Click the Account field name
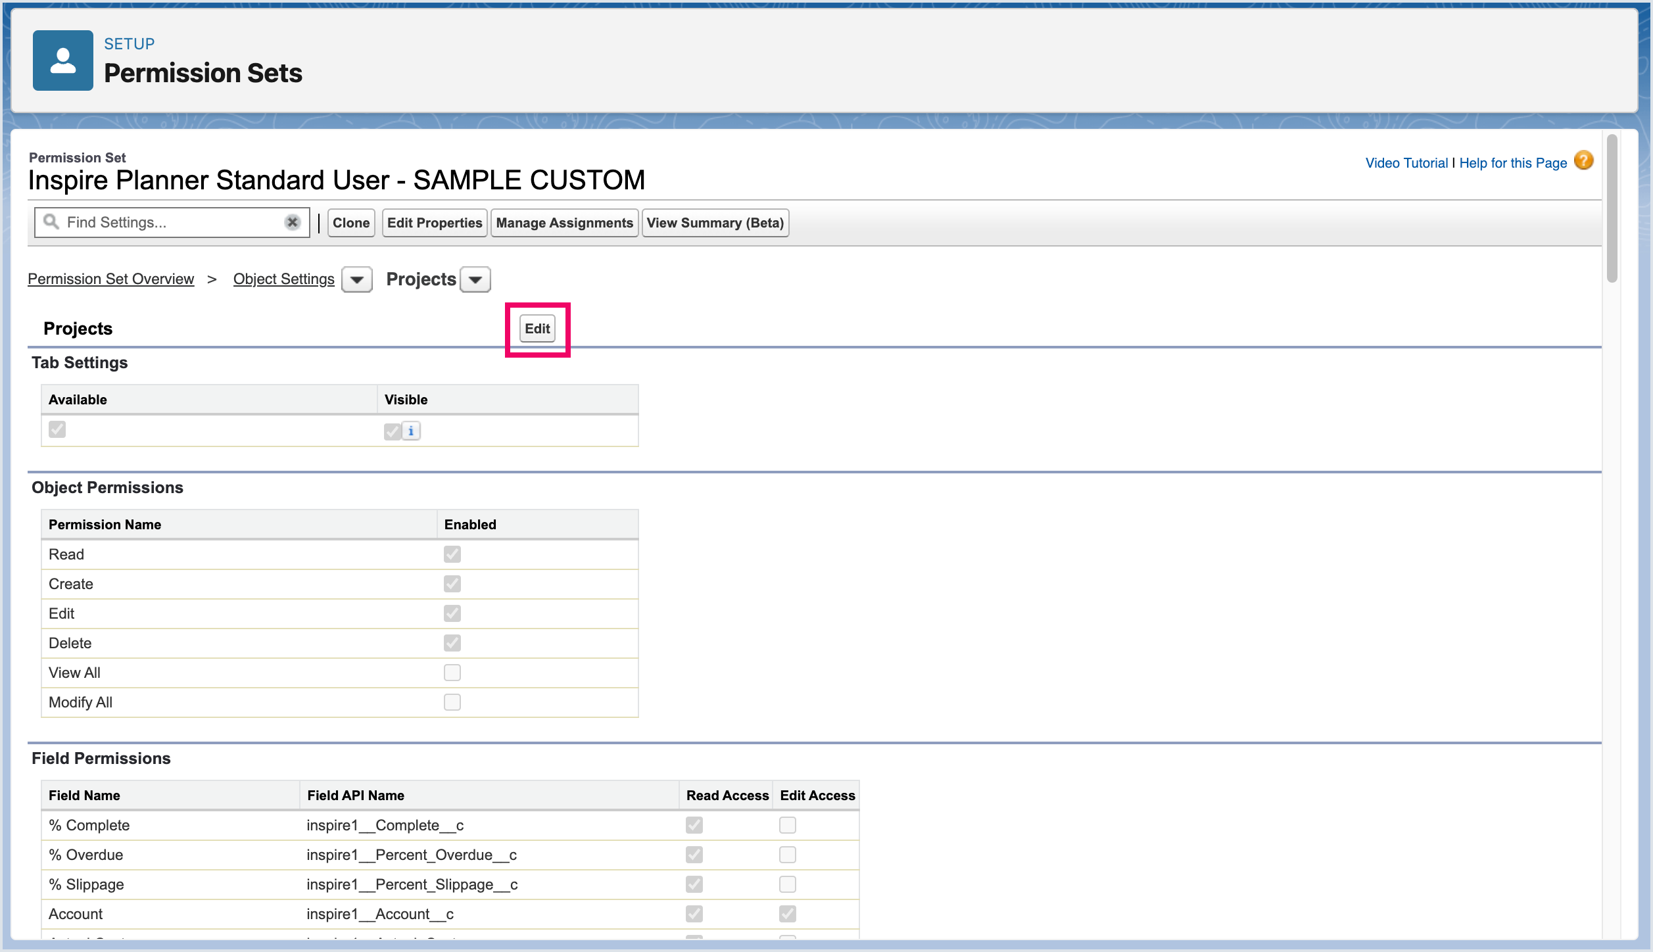1653x952 pixels. click(x=76, y=914)
